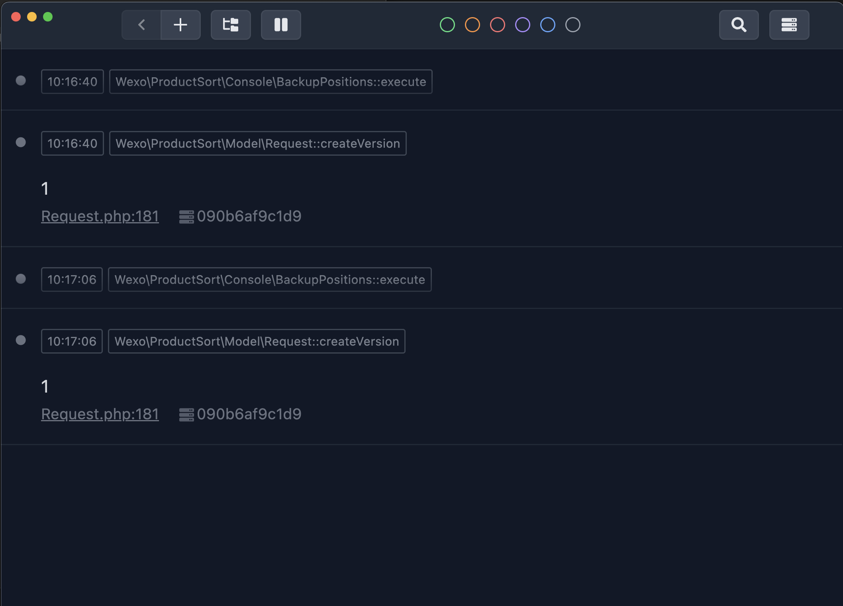Select the BackupPositions::execute label tag

[x=271, y=81]
